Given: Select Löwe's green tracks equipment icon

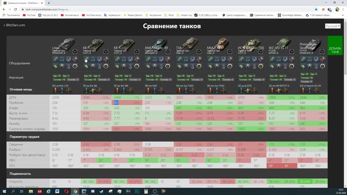Looking at the screenshot, I should point(55,66).
